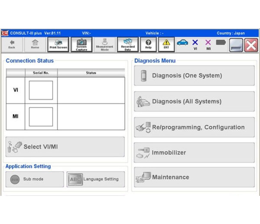Open the Immobilizer menu

(194, 153)
